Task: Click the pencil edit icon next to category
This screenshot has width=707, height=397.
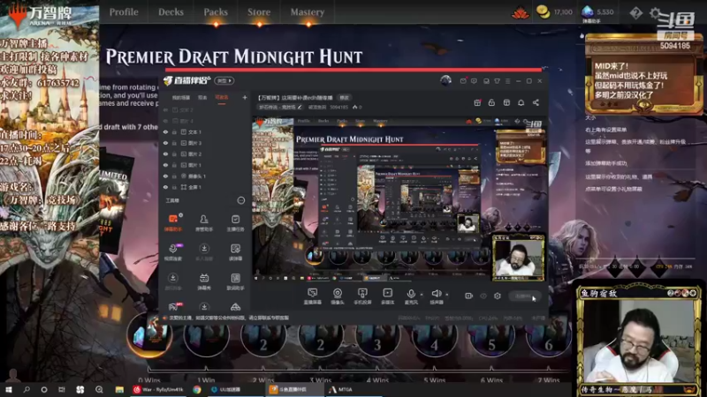Action: (300, 107)
